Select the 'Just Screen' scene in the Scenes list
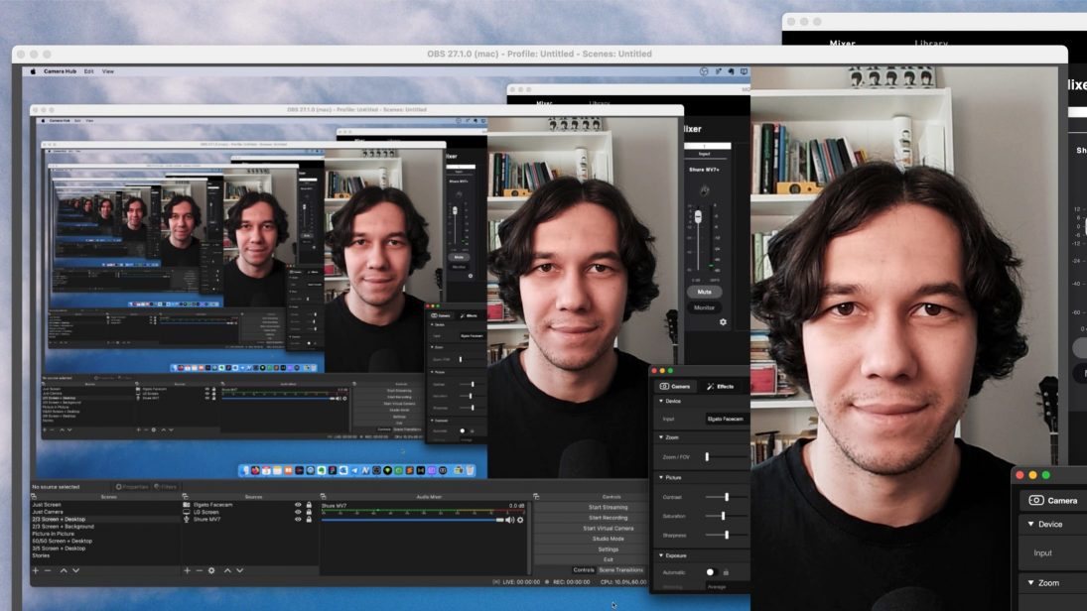1087x611 pixels. (x=47, y=505)
